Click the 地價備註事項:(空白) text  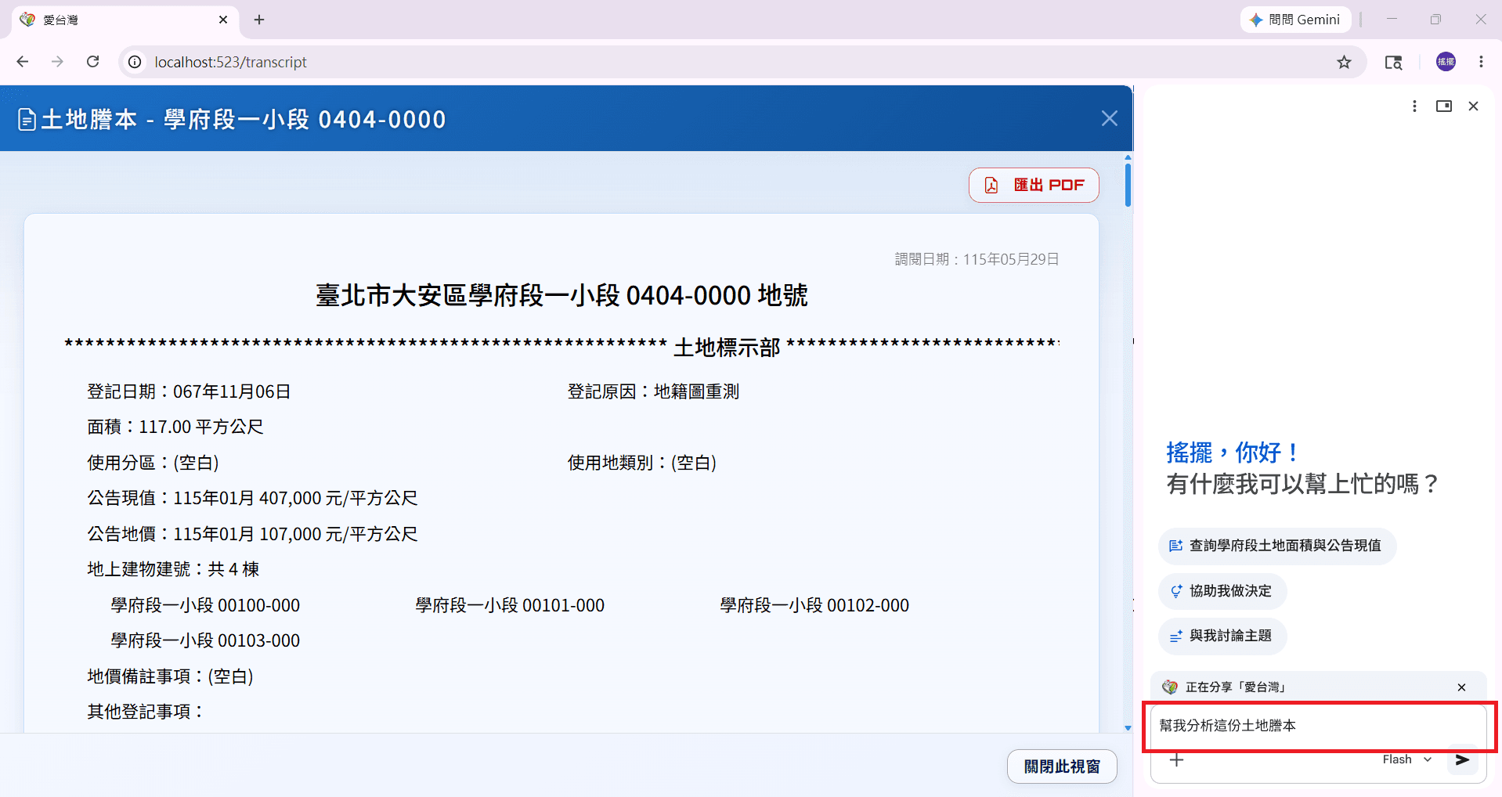tap(170, 676)
